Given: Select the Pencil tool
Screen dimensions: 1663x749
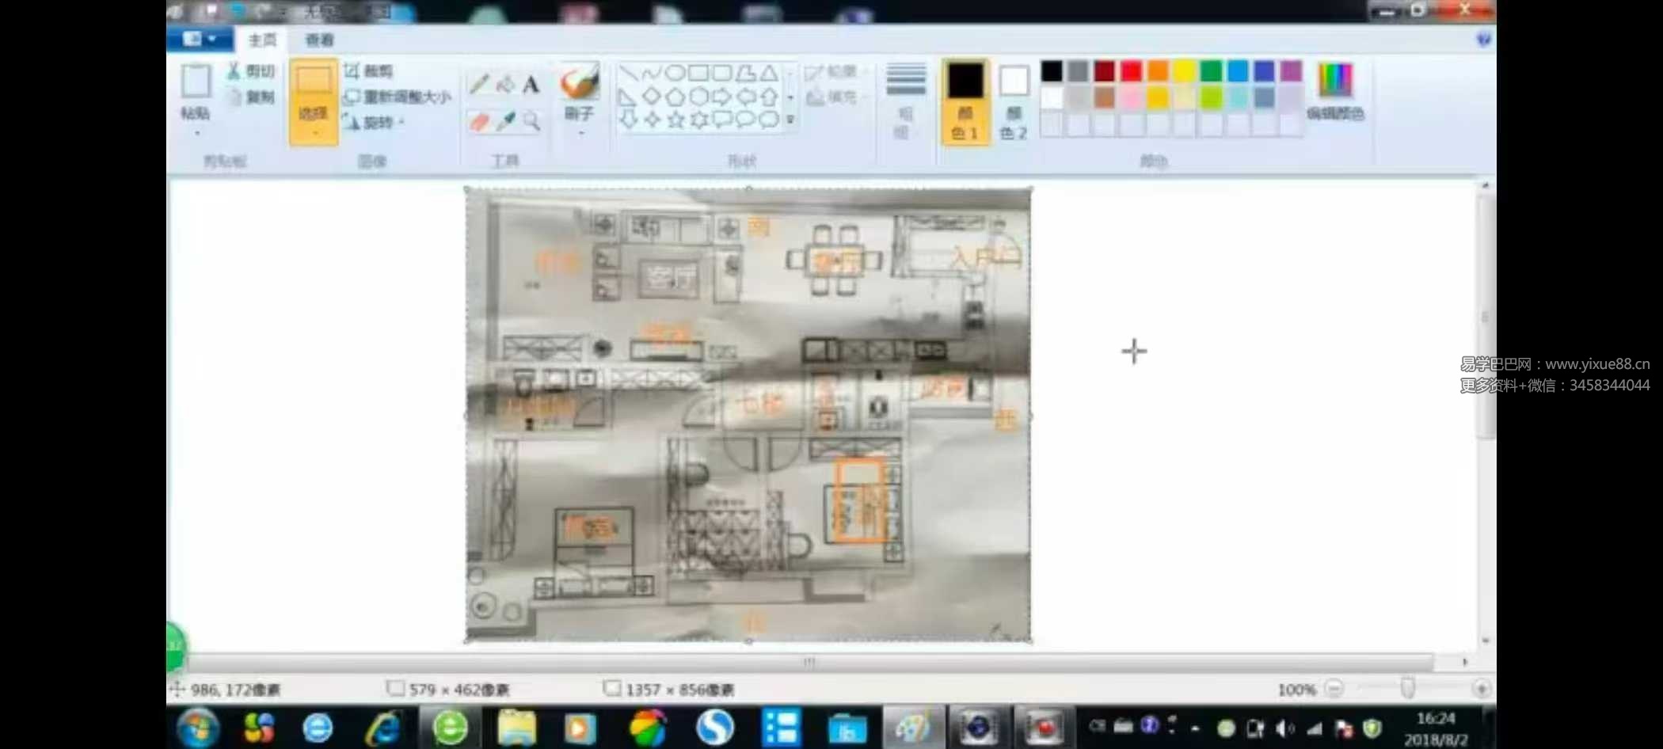Looking at the screenshot, I should coord(478,85).
